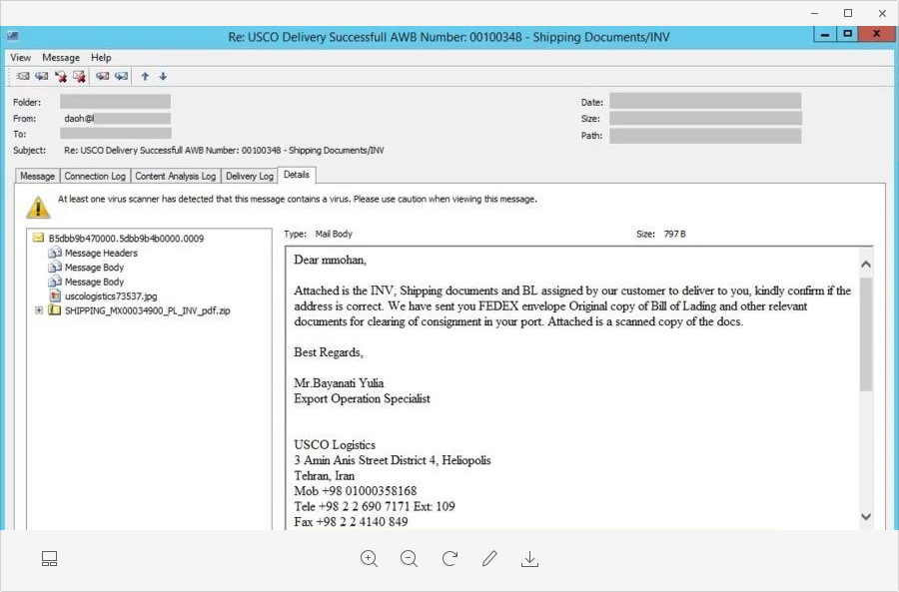The height and width of the screenshot is (592, 899).
Task: Rotate the image with the rotate icon
Action: point(450,558)
